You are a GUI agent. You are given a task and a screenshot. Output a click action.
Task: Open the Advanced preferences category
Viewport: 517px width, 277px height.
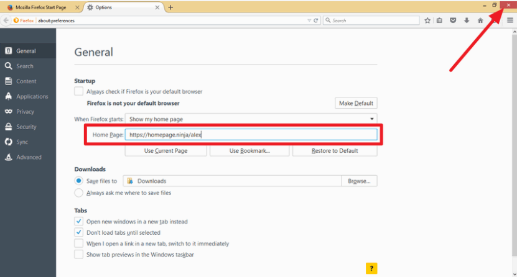pos(28,157)
